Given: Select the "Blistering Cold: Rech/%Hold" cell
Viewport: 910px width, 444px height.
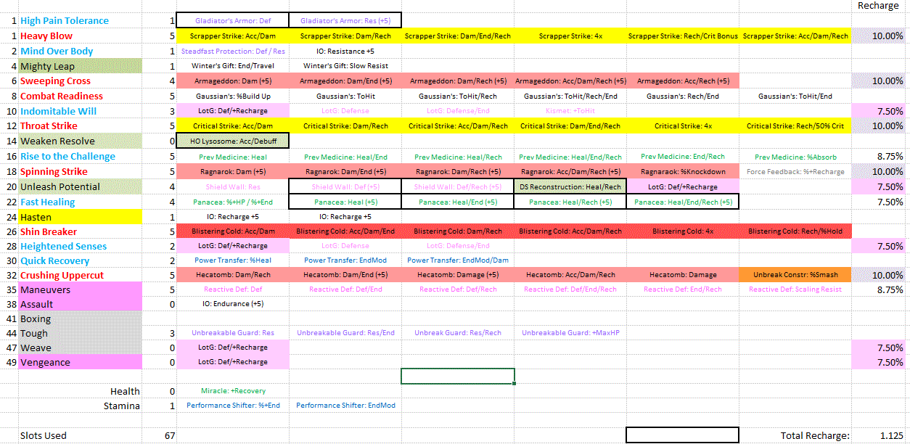Looking at the screenshot, I should tap(795, 231).
